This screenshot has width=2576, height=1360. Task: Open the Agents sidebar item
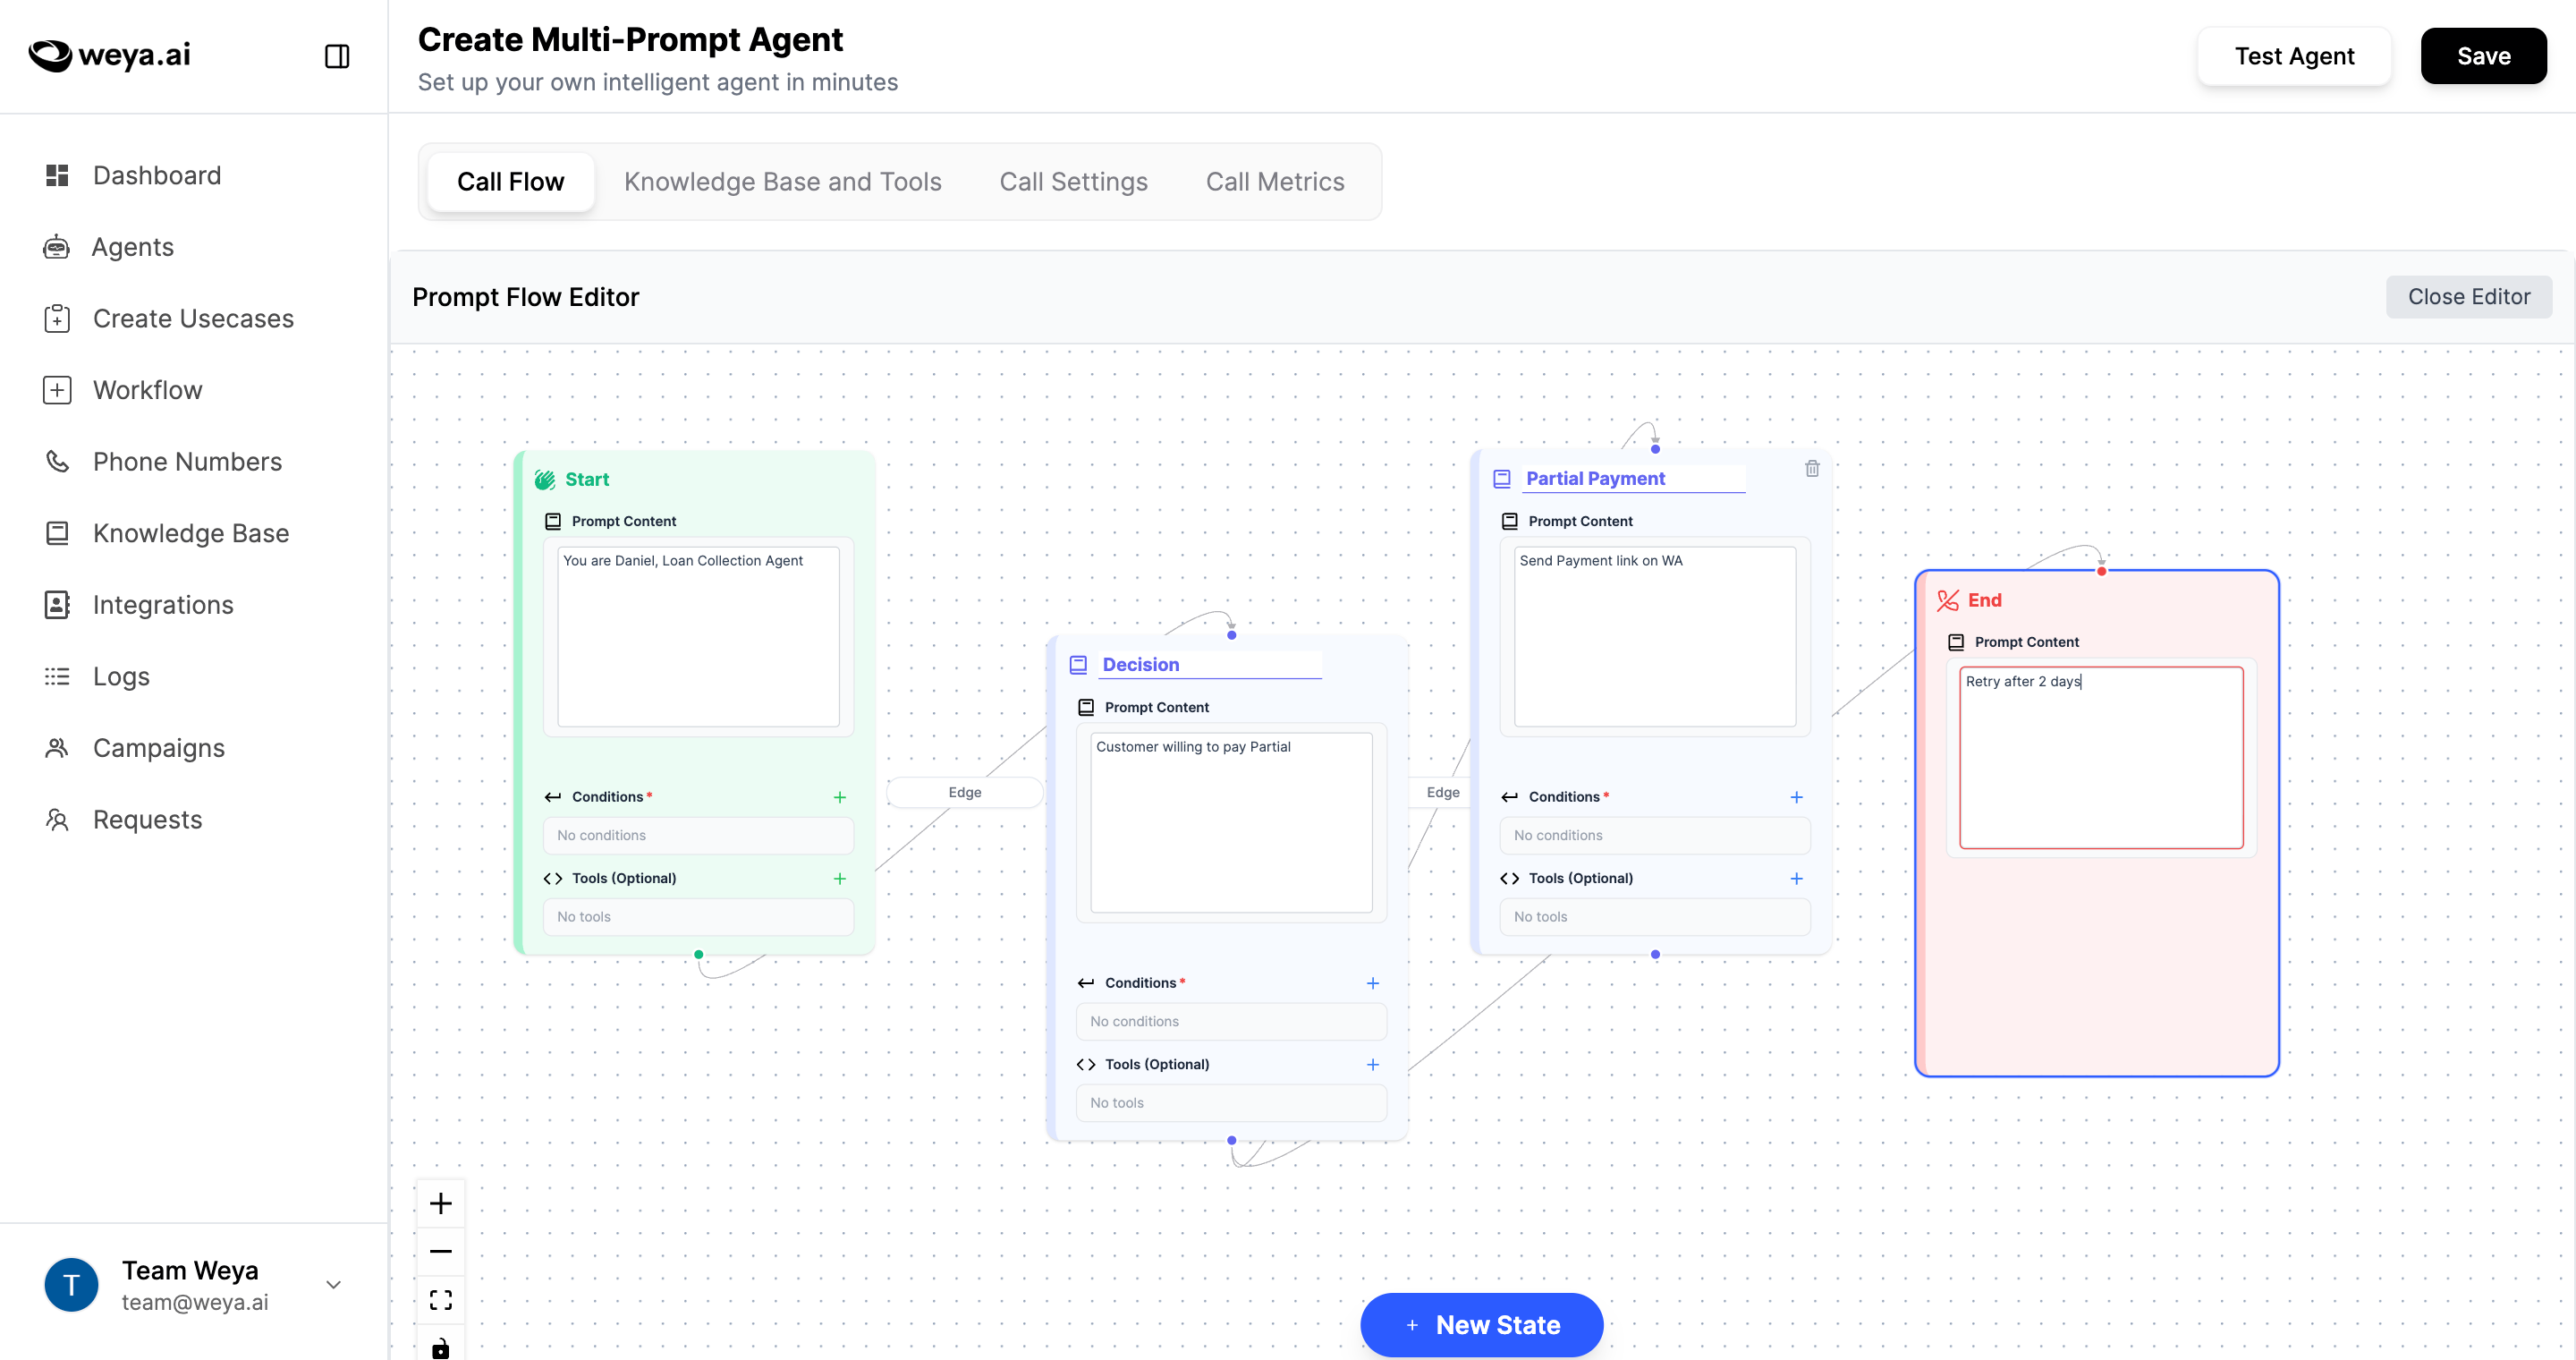(x=132, y=247)
